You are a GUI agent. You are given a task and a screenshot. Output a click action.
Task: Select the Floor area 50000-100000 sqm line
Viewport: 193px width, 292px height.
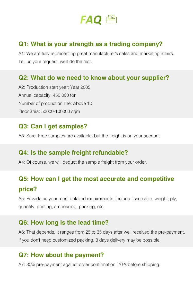[49, 111]
